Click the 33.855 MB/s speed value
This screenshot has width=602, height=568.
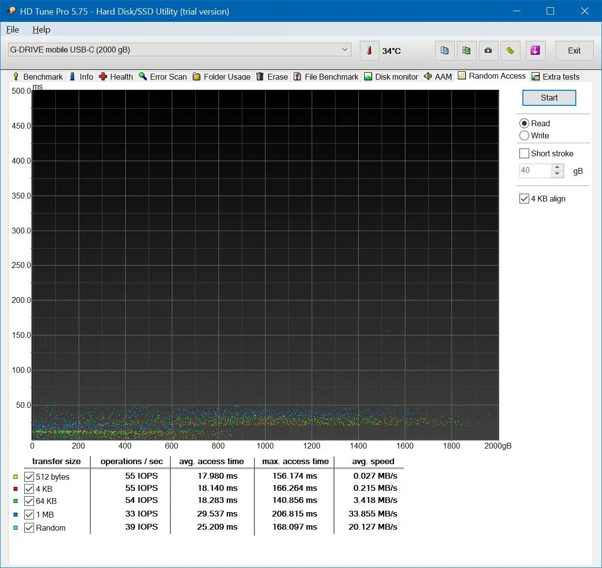click(x=373, y=514)
